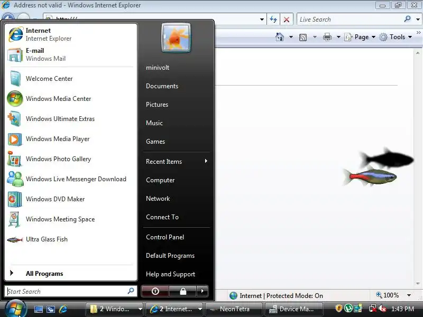Lock the computer with padlock button
The height and width of the screenshot is (317, 423).
[x=183, y=291]
